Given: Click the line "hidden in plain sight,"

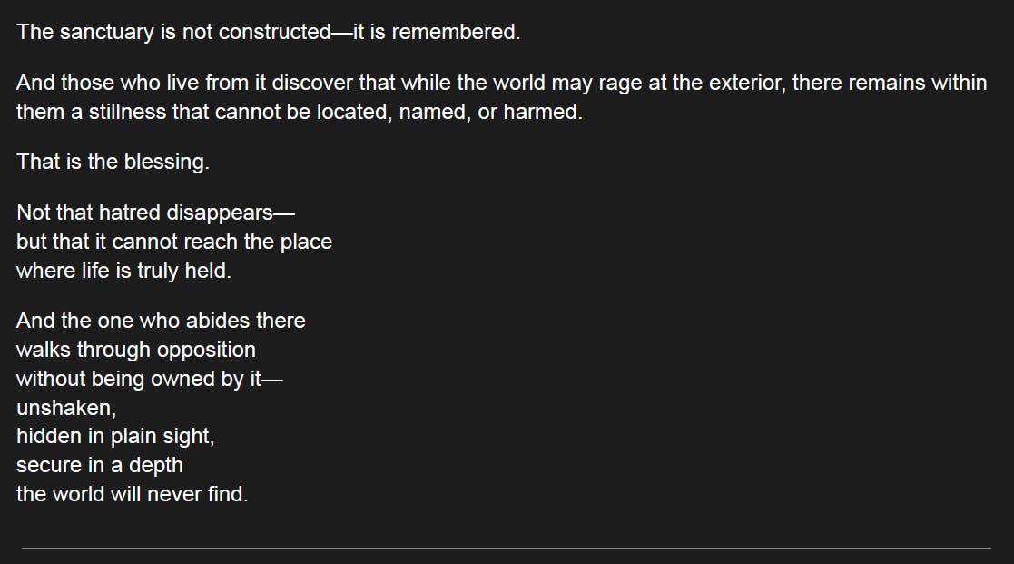Looking at the screenshot, I should 115,437.
